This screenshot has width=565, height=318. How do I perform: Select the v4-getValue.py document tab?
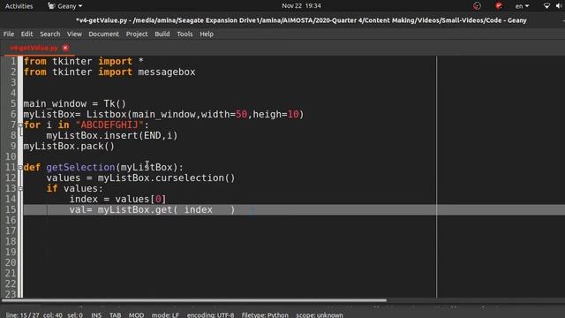tap(34, 48)
